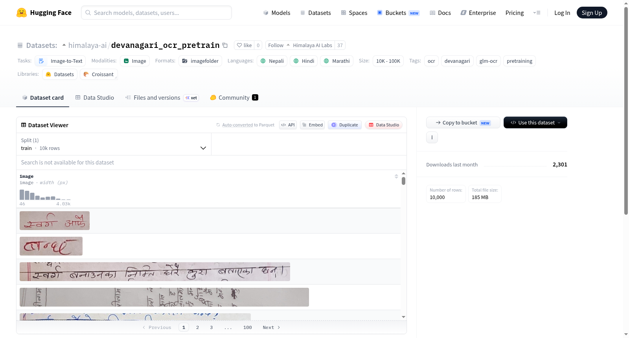629x338 pixels.
Task: Open second red handwriting image thumbnail
Action: pos(51,246)
